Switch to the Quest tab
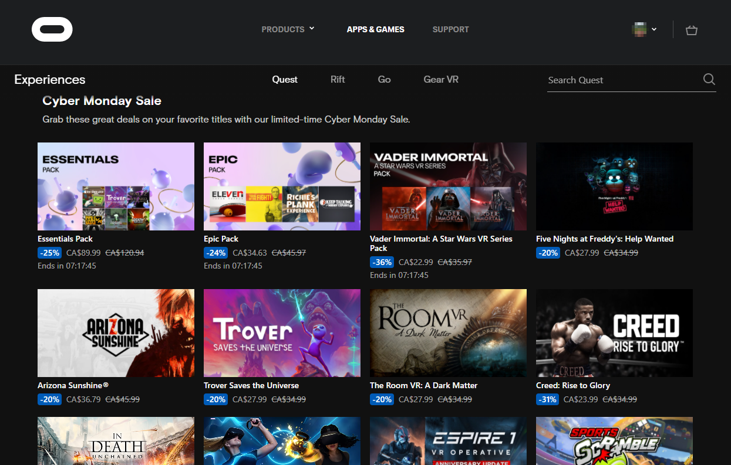This screenshot has height=465, width=731. click(285, 80)
